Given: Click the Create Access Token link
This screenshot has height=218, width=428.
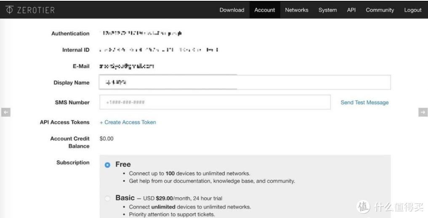Looking at the screenshot, I should (x=128, y=122).
